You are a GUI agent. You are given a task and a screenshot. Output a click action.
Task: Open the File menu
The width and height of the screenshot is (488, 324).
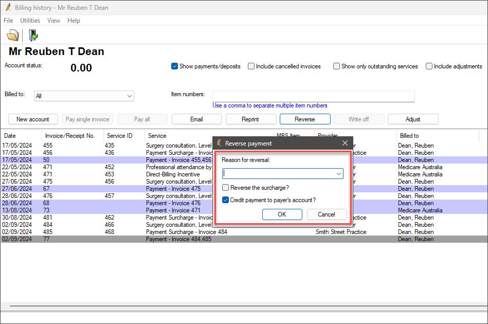coord(8,21)
